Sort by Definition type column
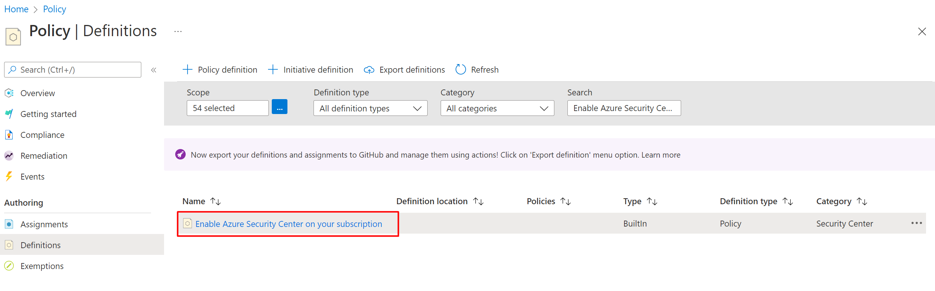 coord(788,201)
